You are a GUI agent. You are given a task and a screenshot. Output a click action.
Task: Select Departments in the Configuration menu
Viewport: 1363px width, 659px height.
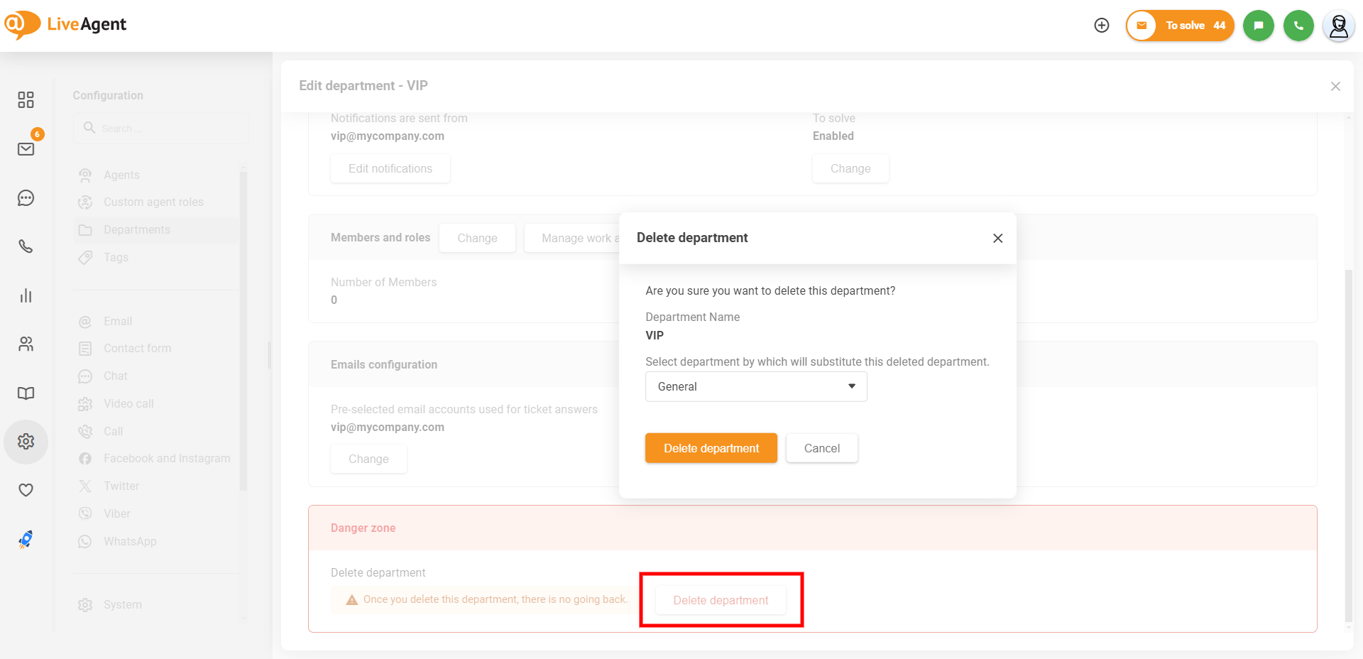click(x=136, y=230)
